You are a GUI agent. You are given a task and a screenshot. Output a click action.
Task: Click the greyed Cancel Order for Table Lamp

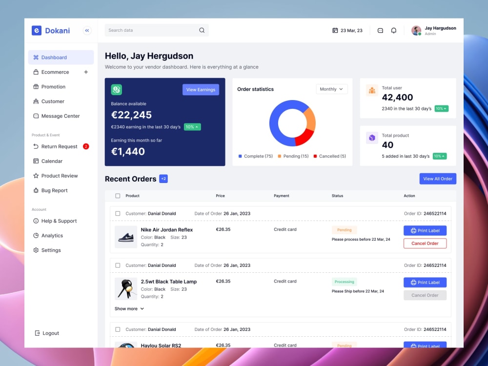tap(425, 295)
